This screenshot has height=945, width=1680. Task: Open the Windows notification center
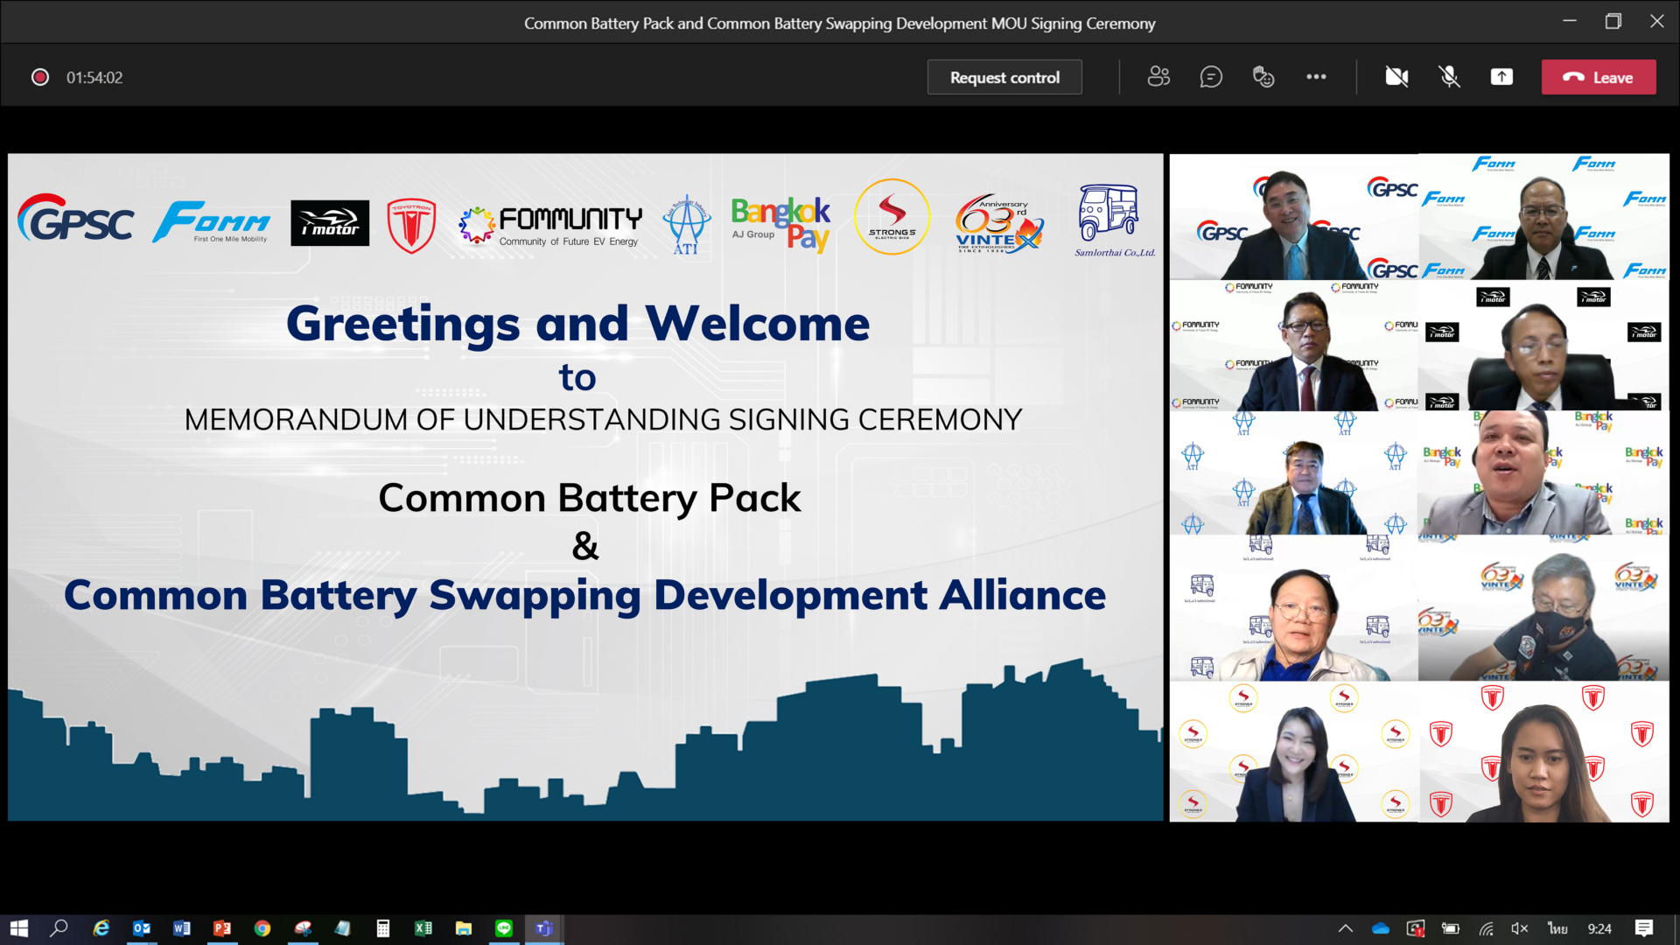pyautogui.click(x=1644, y=928)
